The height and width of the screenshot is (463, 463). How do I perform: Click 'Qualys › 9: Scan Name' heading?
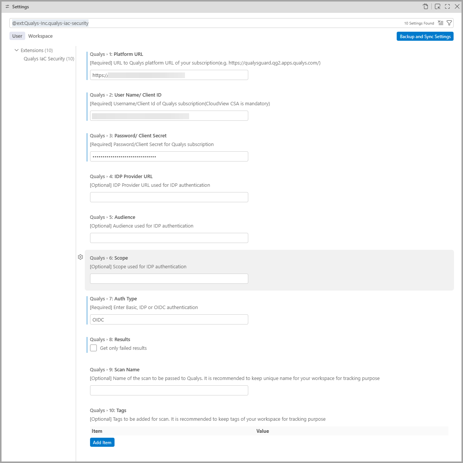tap(115, 369)
